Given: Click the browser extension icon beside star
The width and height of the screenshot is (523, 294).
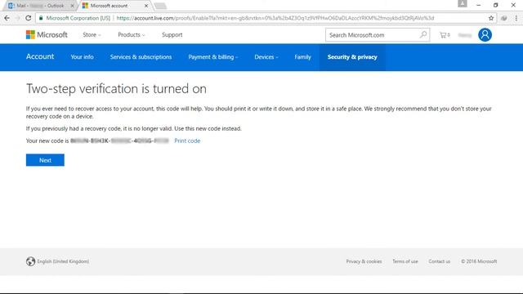Looking at the screenshot, I should coord(504,18).
